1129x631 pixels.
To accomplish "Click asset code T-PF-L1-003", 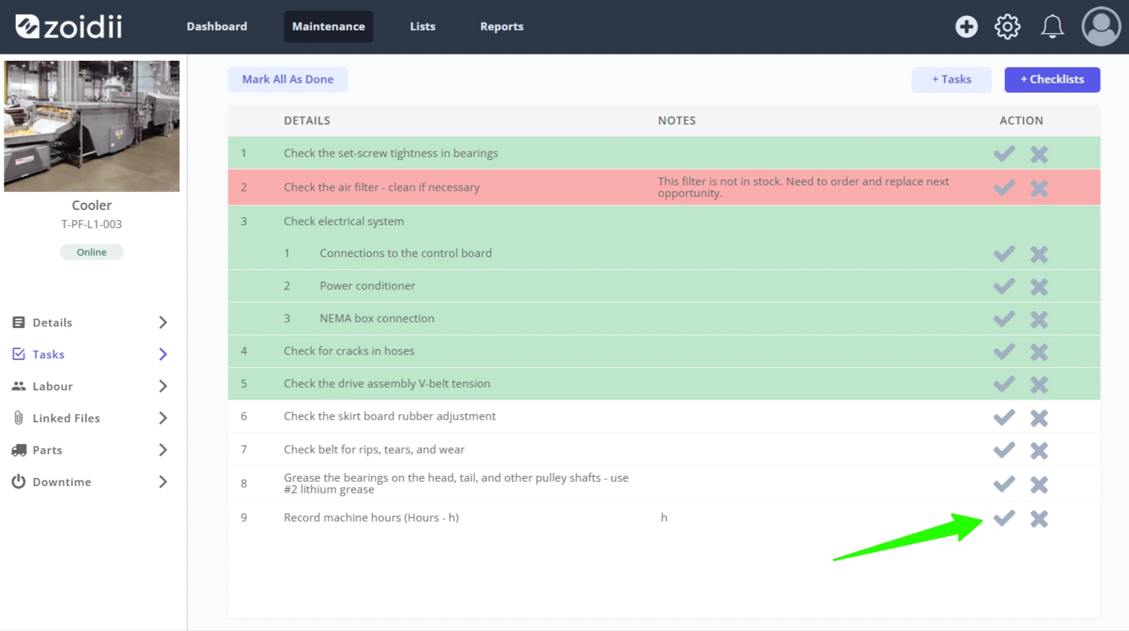I will point(91,224).
